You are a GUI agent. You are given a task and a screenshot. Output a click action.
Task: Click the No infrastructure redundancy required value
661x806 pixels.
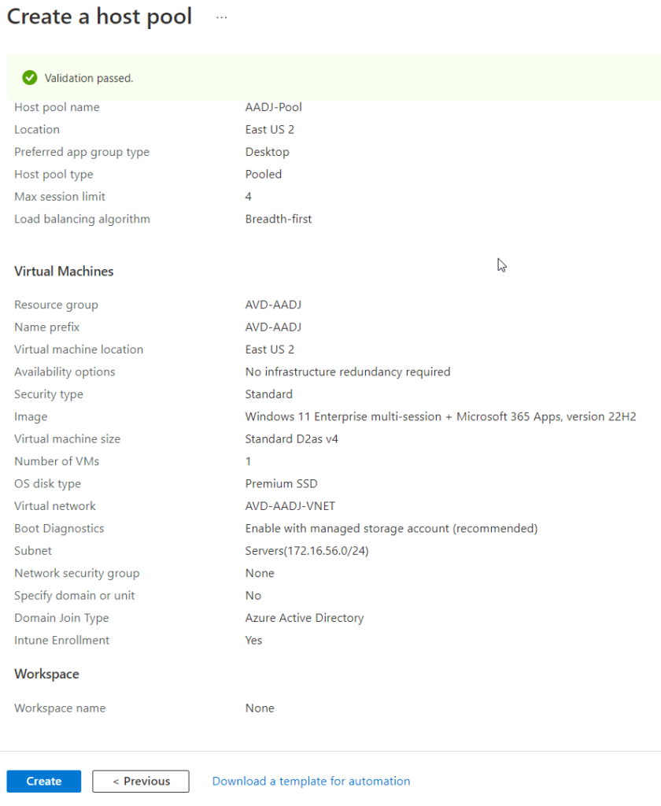[x=347, y=372]
